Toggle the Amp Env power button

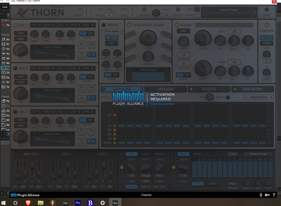point(15,154)
